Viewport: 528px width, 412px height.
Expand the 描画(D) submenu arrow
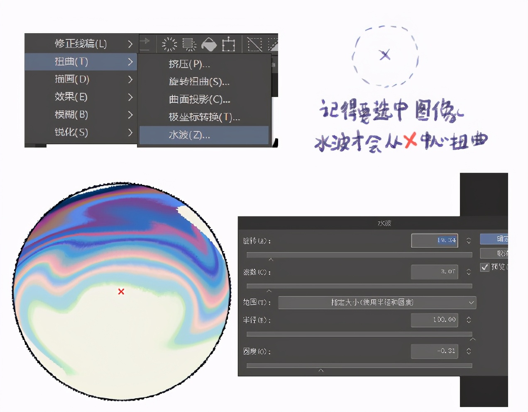130,79
